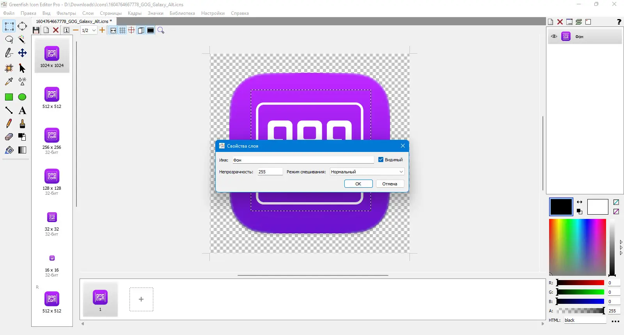Toggle the frames filmstrip panel
This screenshot has width=624, height=335.
[x=151, y=30]
